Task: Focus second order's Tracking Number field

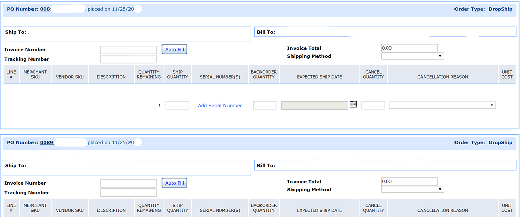Action: point(128,193)
